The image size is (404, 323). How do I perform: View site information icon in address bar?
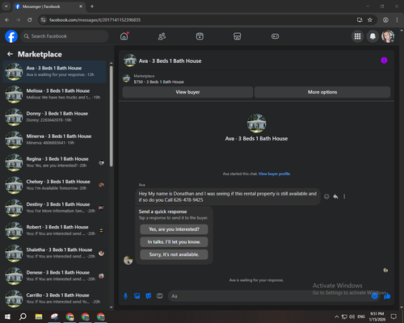(x=43, y=20)
